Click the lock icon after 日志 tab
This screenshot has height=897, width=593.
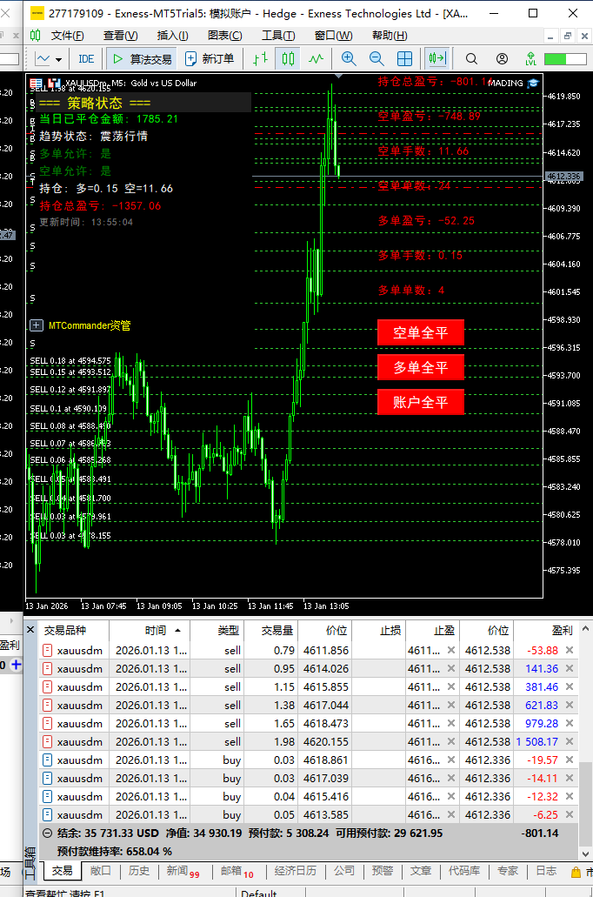(x=576, y=872)
